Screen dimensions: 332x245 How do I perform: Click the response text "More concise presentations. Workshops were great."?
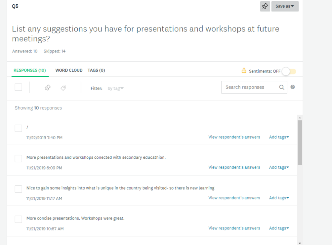click(x=76, y=218)
